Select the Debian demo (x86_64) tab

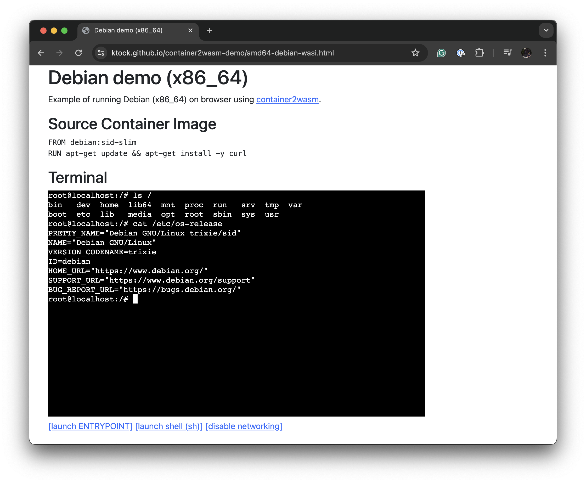point(128,30)
